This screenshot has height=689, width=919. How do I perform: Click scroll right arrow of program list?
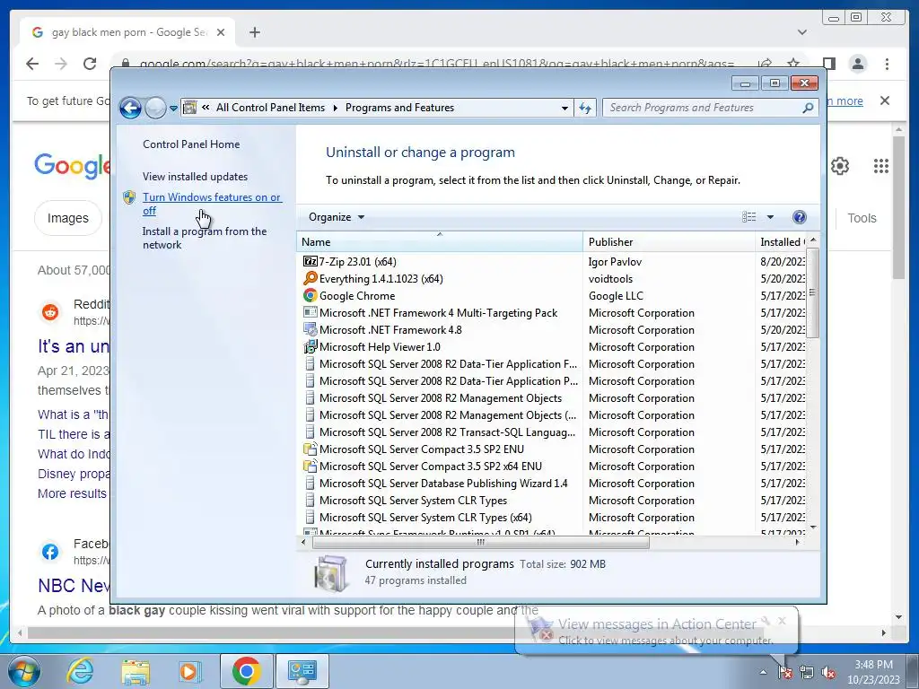(x=797, y=543)
